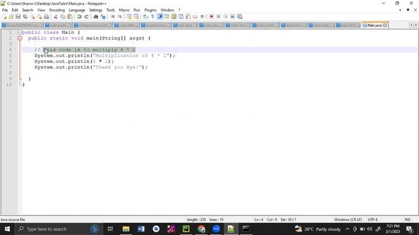Click Run a Macro Multiple Times icon
The image size is (419, 235).
coord(233,16)
